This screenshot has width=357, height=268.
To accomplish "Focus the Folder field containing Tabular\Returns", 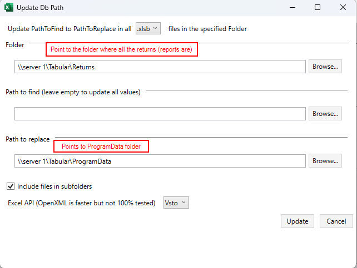I will (160, 67).
